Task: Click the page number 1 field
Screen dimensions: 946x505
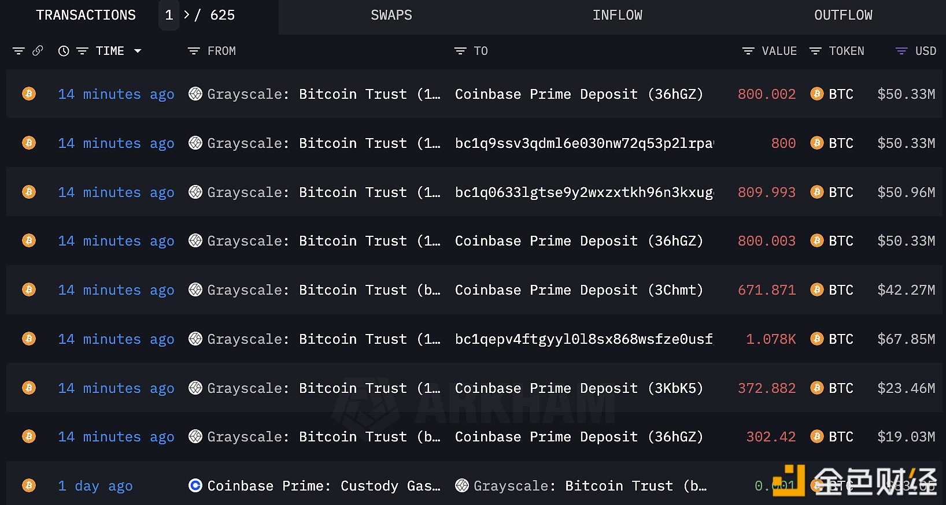Action: click(x=169, y=15)
